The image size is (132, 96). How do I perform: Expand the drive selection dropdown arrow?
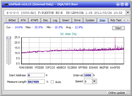[128, 13]
